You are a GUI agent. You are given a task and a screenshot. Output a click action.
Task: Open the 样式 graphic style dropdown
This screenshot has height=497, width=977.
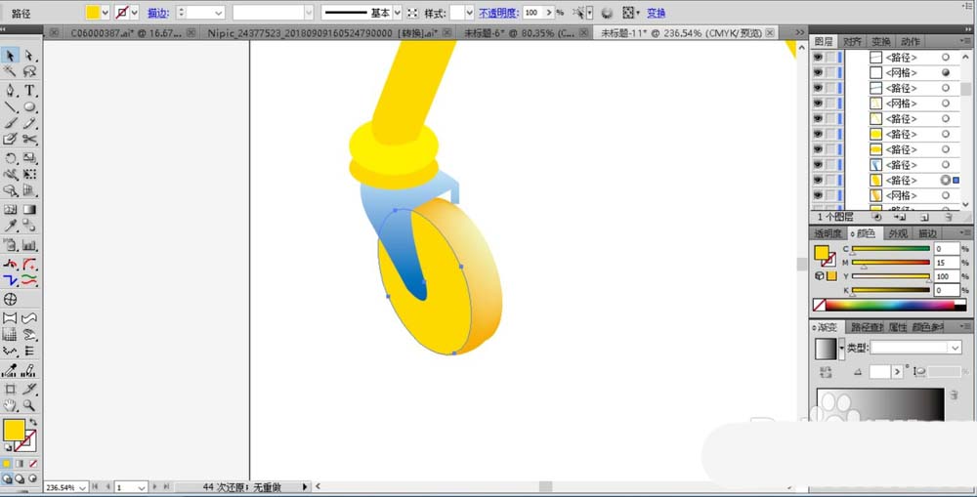click(469, 13)
